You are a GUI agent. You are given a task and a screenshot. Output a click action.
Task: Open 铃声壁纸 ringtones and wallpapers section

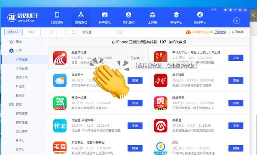click(x=105, y=18)
